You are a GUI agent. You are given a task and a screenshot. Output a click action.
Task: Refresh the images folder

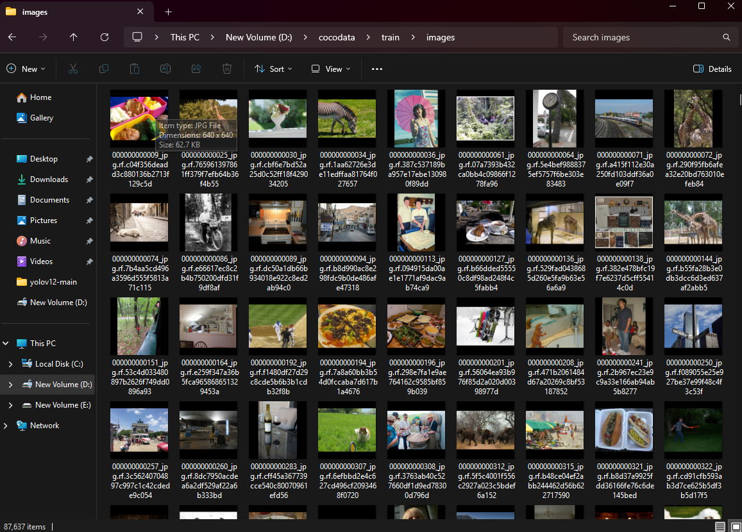(105, 37)
